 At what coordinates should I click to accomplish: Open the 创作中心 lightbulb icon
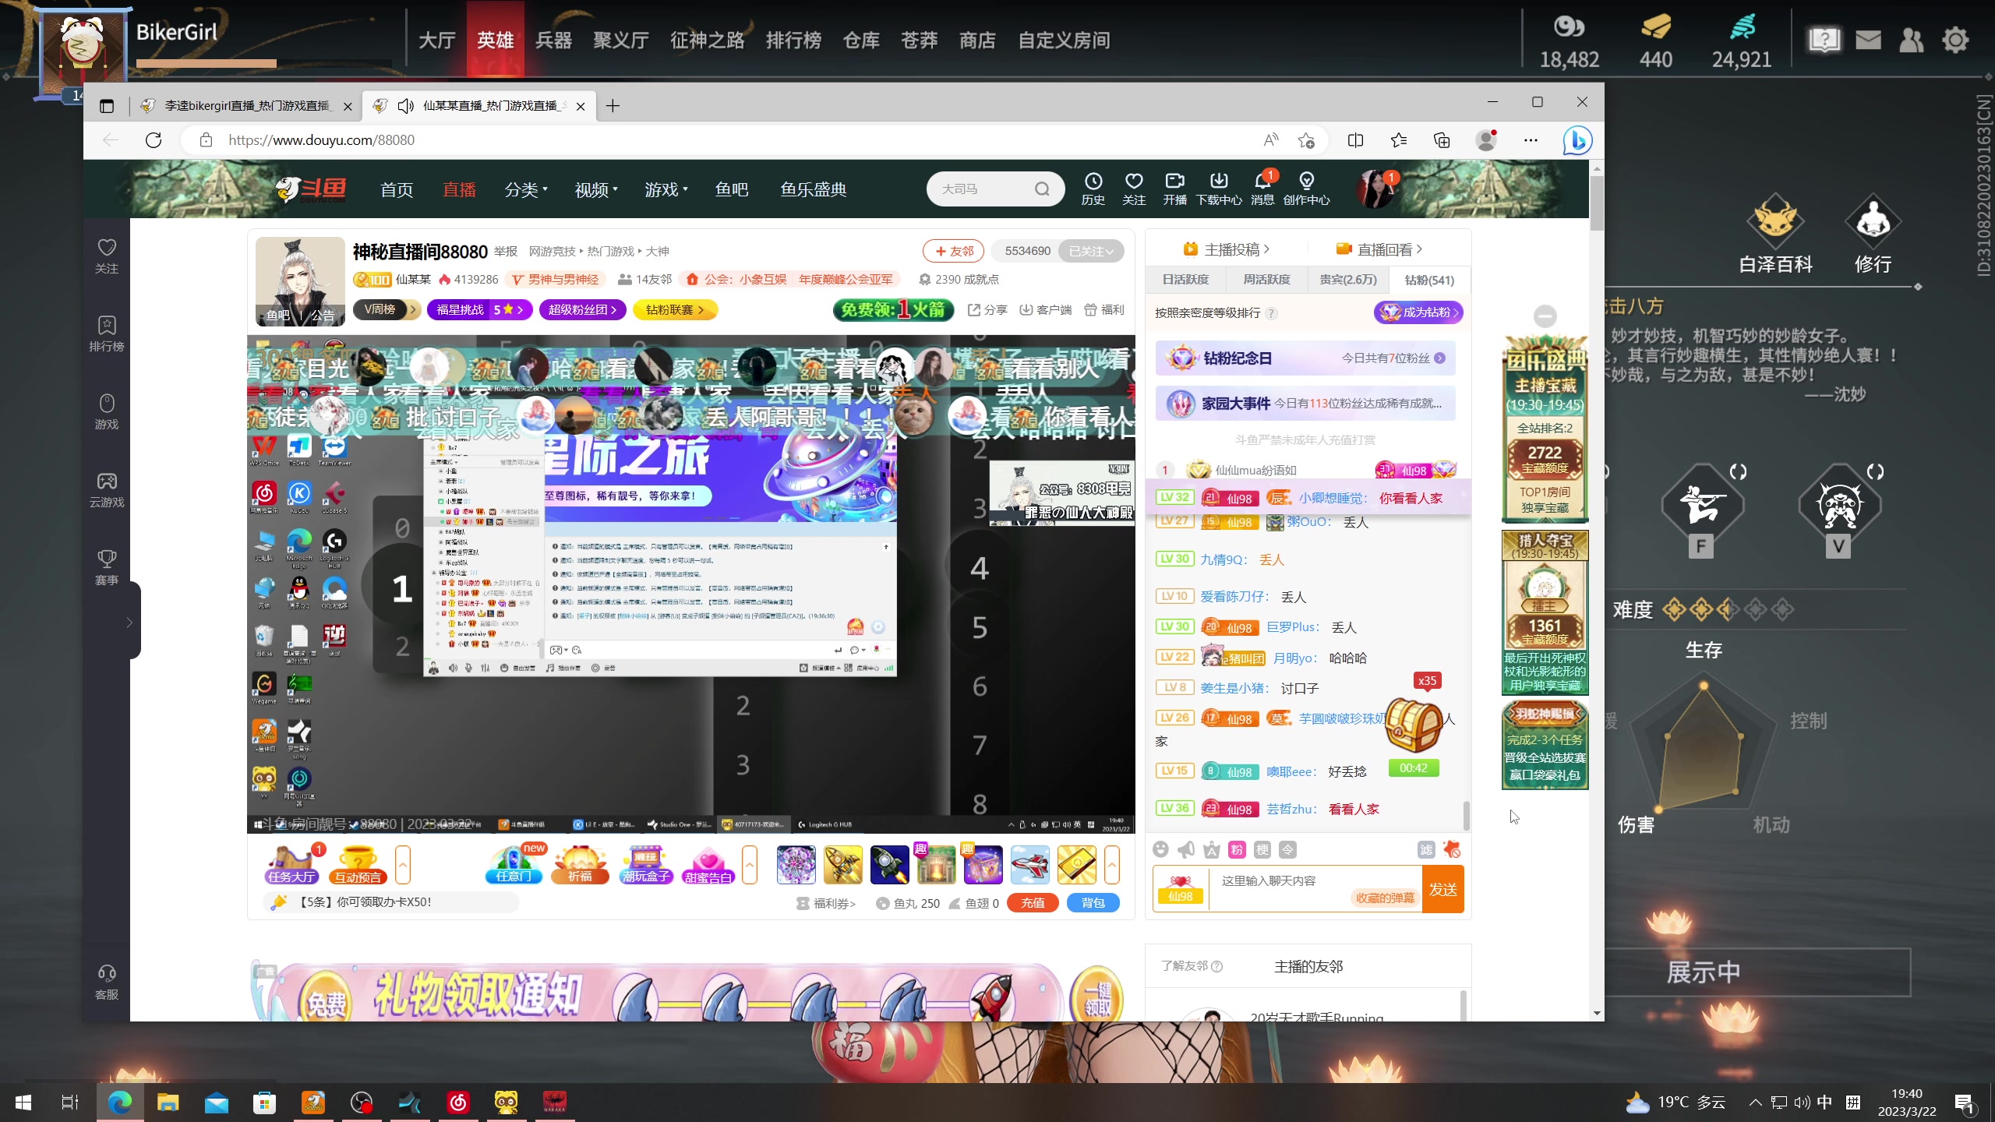pyautogui.click(x=1307, y=189)
